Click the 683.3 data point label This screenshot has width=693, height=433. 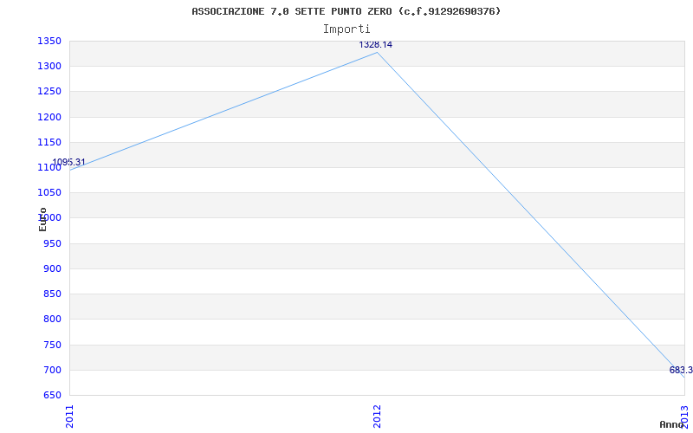681,371
